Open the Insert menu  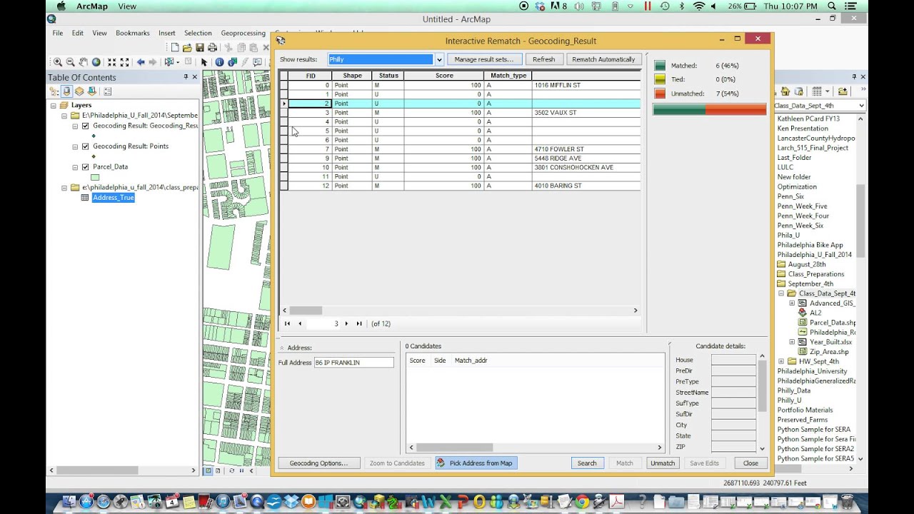(x=167, y=33)
